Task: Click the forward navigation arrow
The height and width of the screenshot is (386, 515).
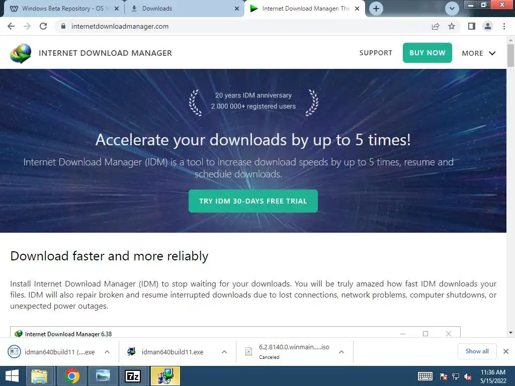Action: tap(27, 26)
